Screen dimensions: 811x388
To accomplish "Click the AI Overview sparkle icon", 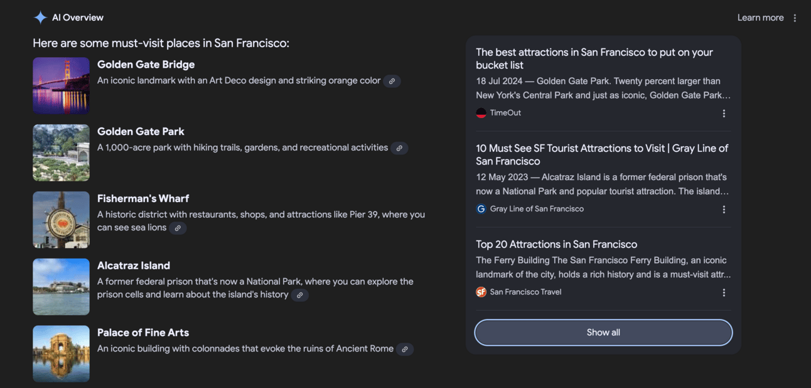I will 40,18.
